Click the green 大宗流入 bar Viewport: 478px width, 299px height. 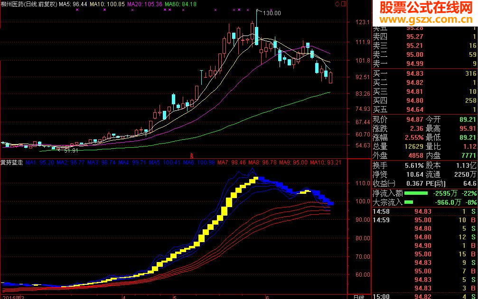(x=409, y=202)
